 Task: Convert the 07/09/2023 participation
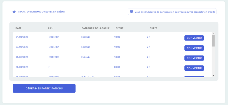(x=194, y=48)
